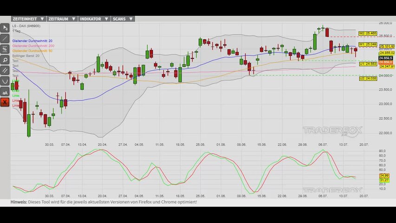
Task: Click the 34,99 stochastic value tag
Action: (x=384, y=176)
